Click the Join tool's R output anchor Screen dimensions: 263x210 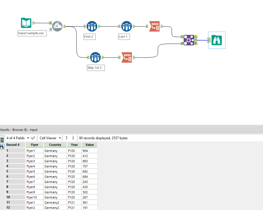196,43
